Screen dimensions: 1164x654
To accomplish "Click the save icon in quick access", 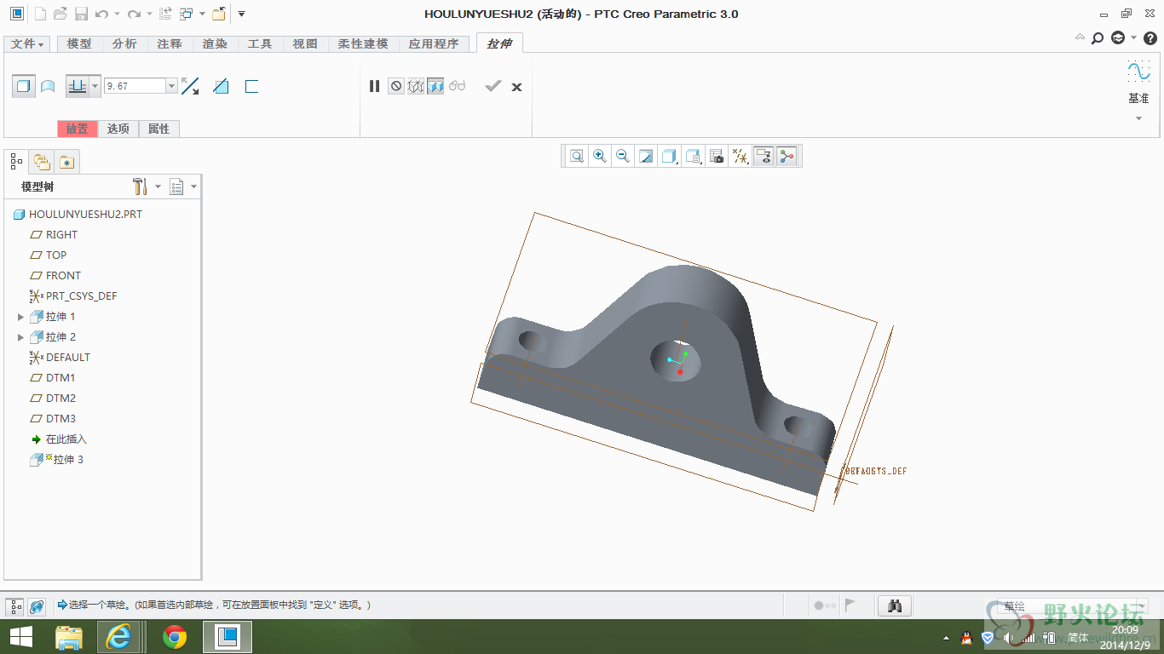I will pyautogui.click(x=81, y=14).
